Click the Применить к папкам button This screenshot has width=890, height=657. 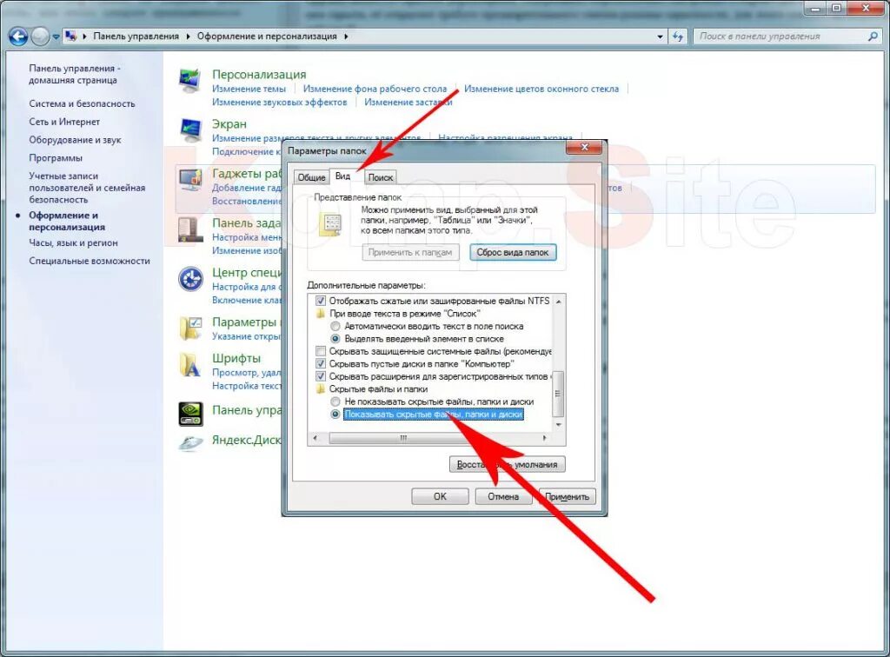click(410, 253)
